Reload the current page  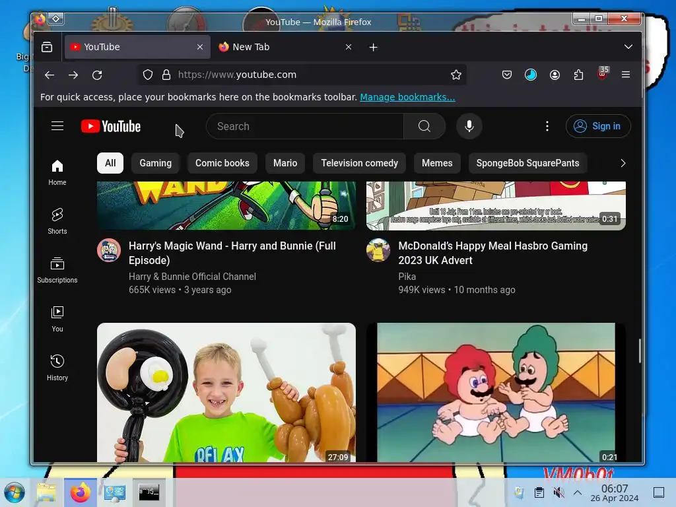98,75
